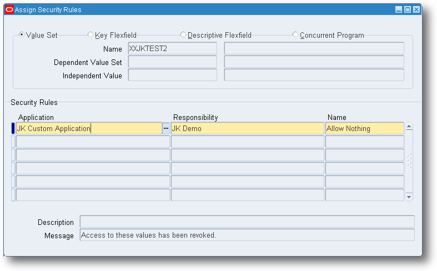Click the Name field containing XXJKTEST2
Viewport: 437px width, 271px height.
173,48
